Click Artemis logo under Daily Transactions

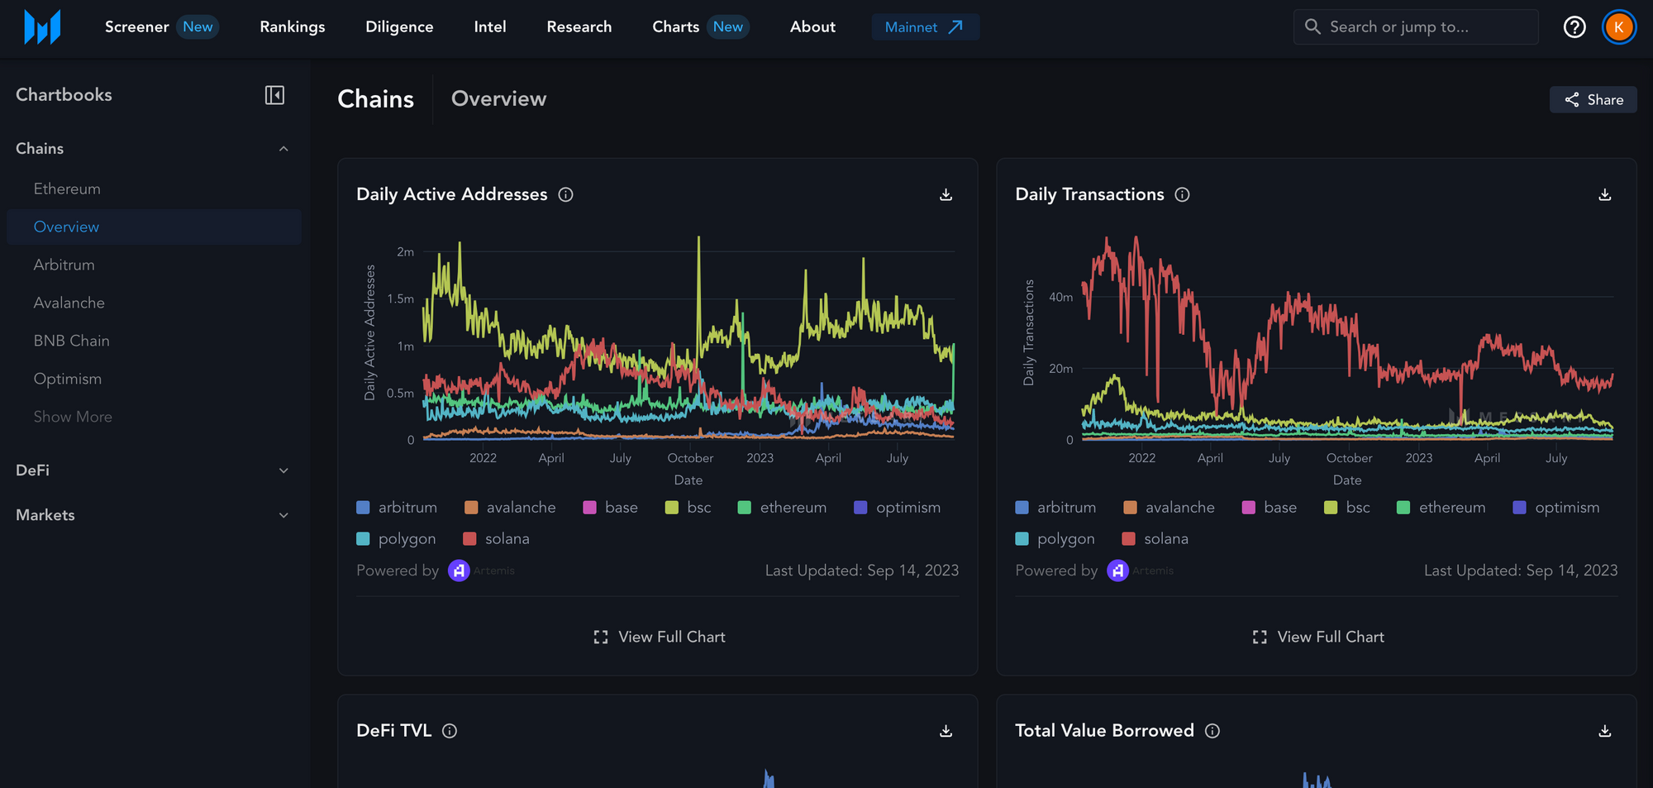point(1141,571)
